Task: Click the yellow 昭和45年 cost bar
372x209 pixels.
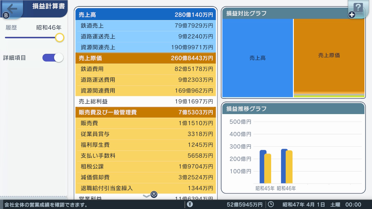Action: click(268, 169)
